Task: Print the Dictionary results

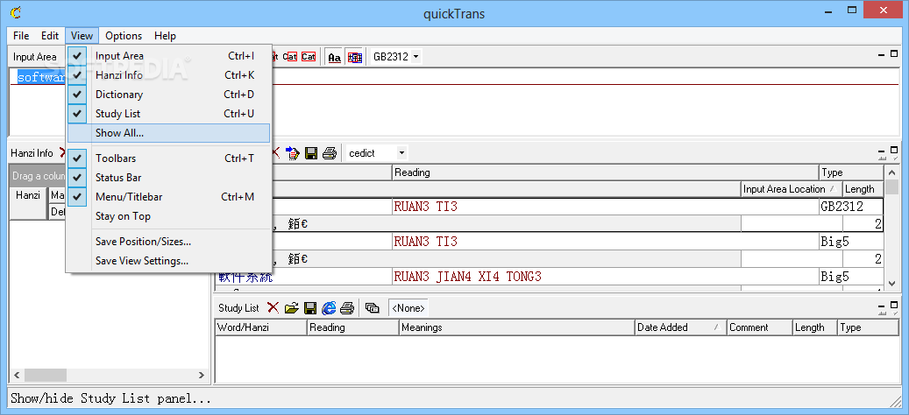Action: (x=330, y=153)
